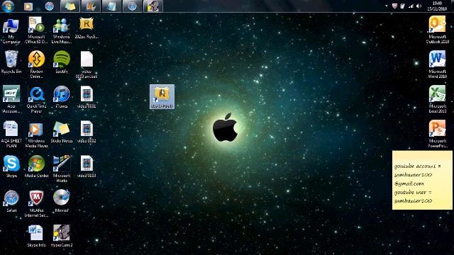This screenshot has width=454, height=255.
Task: Launch Windows Live Messenger shortcut
Action: tap(62, 30)
